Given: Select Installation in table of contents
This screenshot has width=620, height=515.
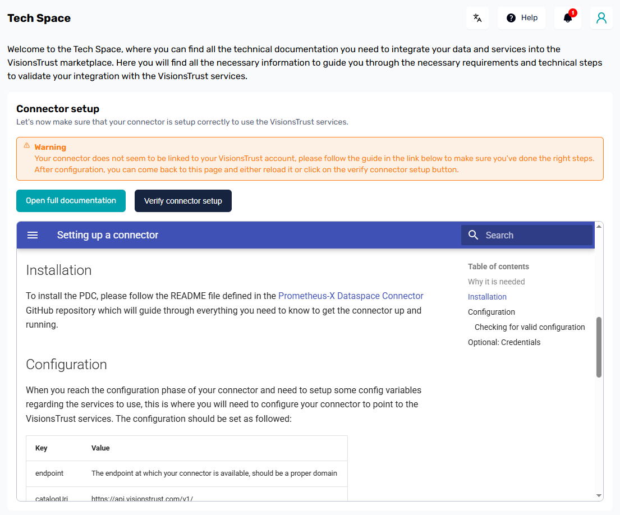Looking at the screenshot, I should tap(487, 297).
